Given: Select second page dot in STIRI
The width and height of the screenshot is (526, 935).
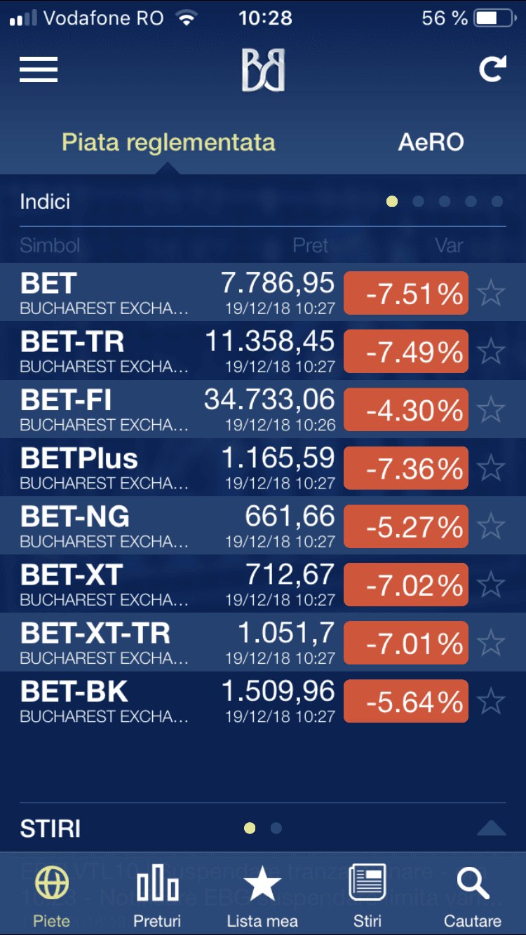Looking at the screenshot, I should click(x=276, y=828).
